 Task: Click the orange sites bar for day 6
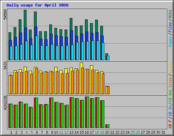(37, 81)
